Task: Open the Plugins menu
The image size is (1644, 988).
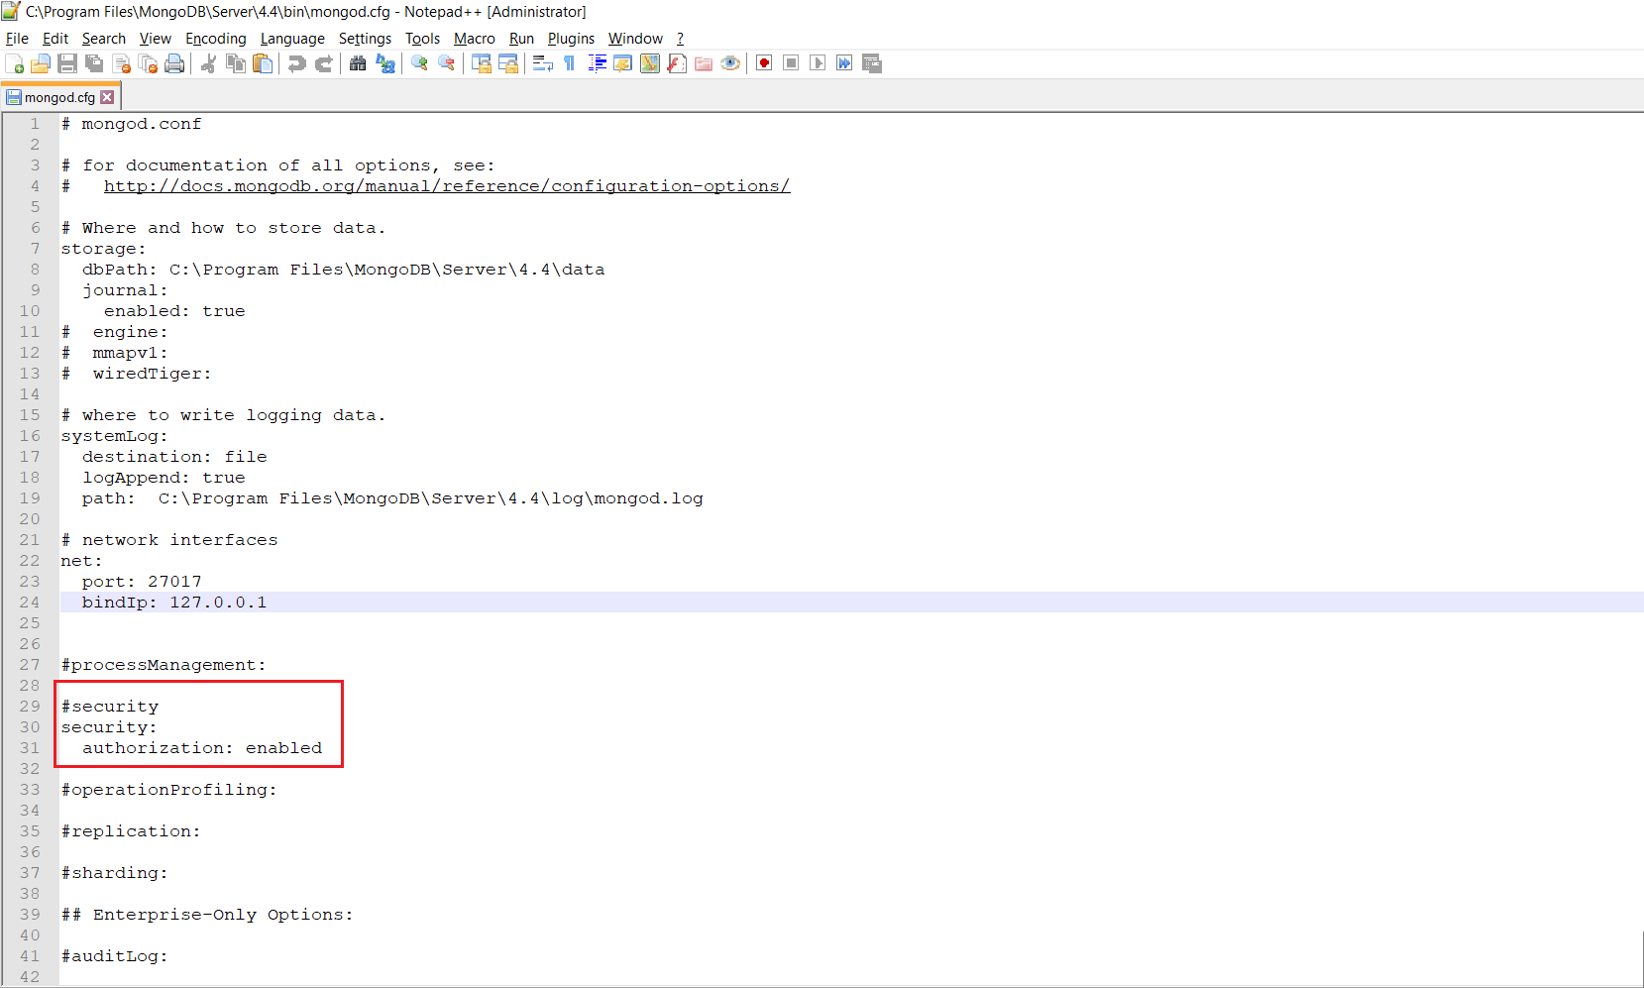Action: tap(571, 39)
